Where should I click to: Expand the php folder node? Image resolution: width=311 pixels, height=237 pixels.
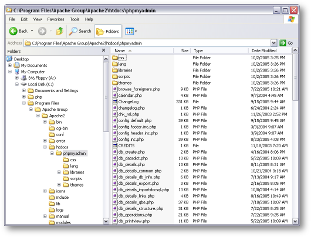click(24, 97)
